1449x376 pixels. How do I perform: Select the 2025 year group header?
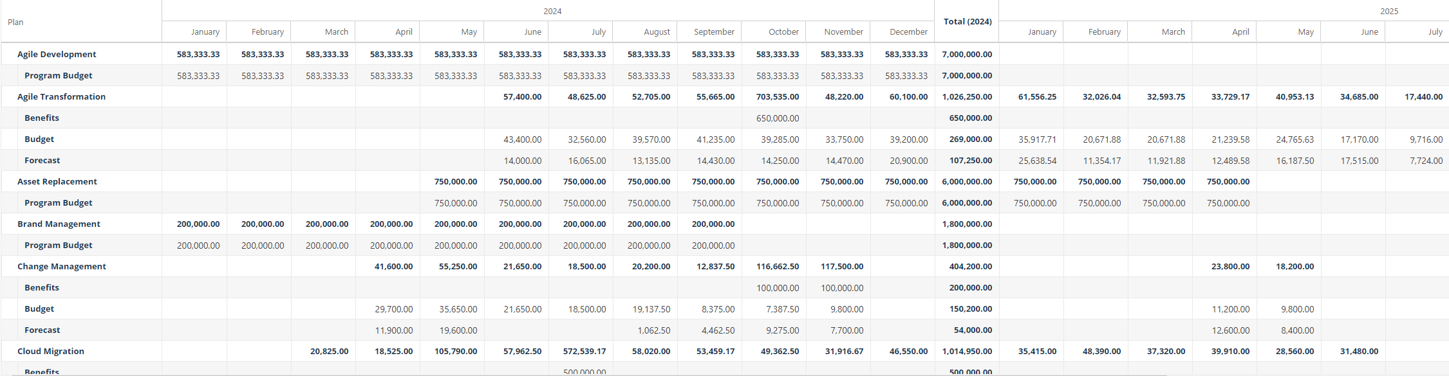[x=1389, y=11]
